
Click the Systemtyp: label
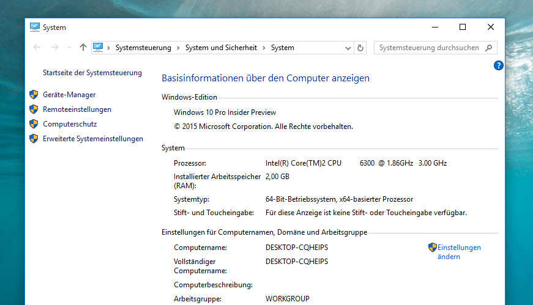point(192,199)
